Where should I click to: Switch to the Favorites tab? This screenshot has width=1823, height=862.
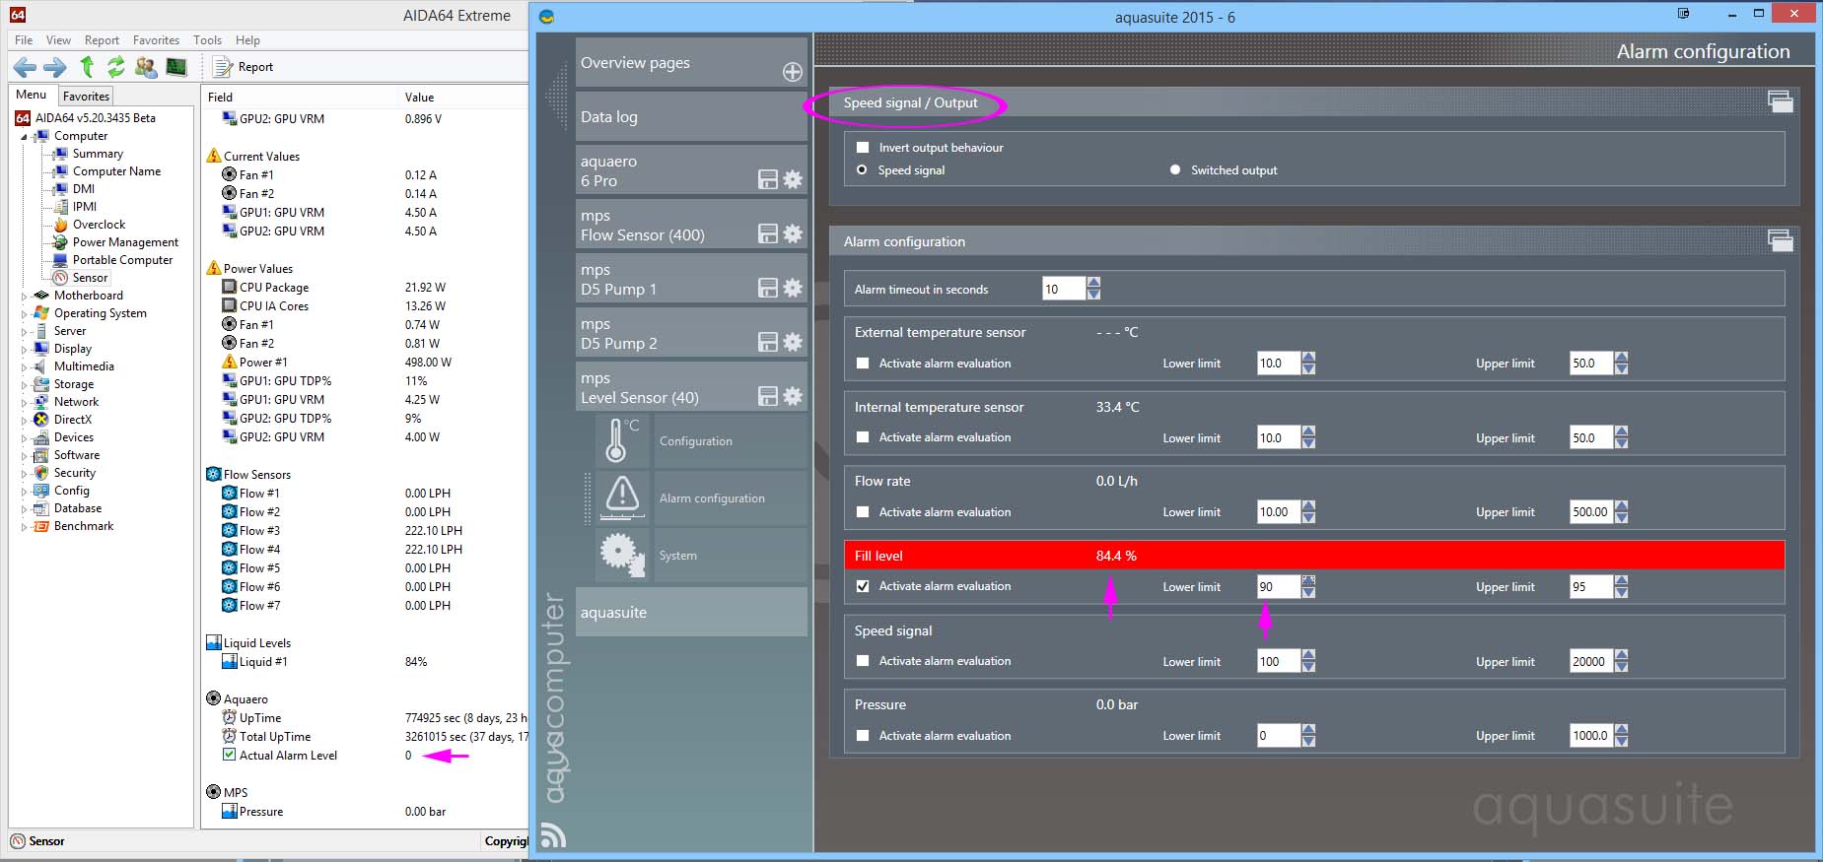(x=86, y=96)
